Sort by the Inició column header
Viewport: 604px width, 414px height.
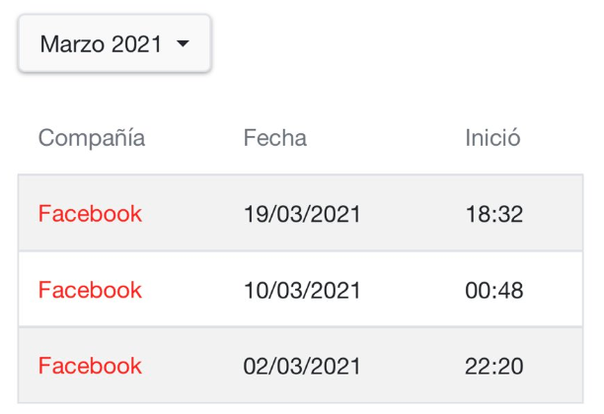[x=492, y=138]
